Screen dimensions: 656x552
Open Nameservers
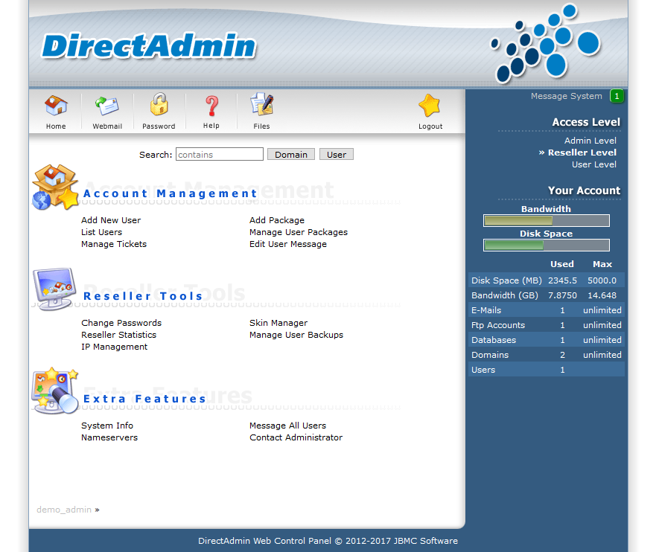(109, 437)
